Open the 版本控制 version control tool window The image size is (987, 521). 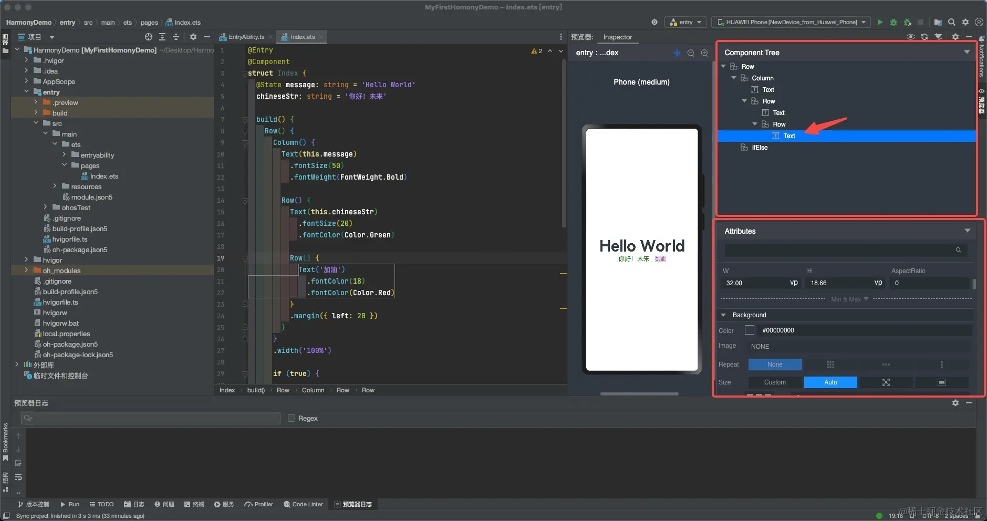33,504
